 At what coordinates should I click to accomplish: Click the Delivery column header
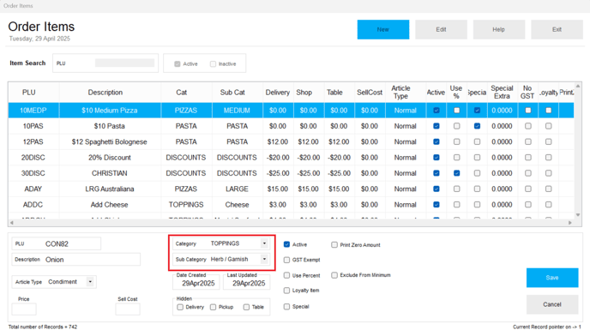(278, 93)
